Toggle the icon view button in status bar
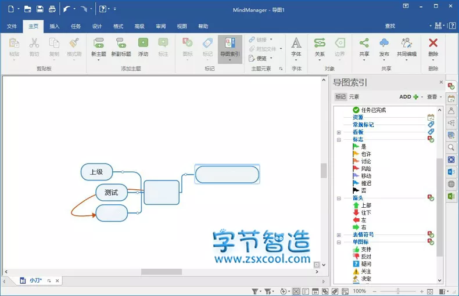The image size is (459, 296). click(325, 291)
